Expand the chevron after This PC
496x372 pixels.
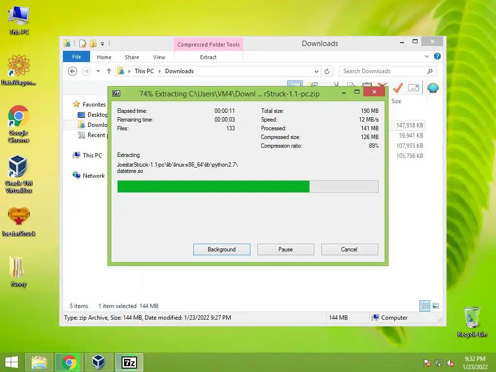159,71
